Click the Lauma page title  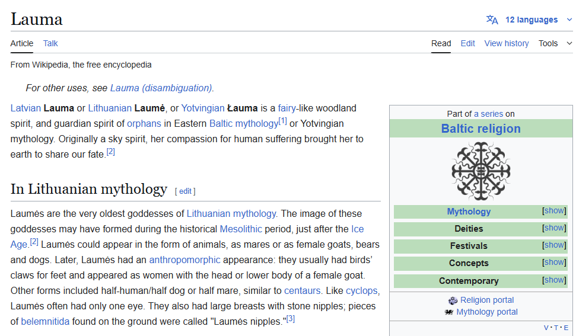point(36,20)
